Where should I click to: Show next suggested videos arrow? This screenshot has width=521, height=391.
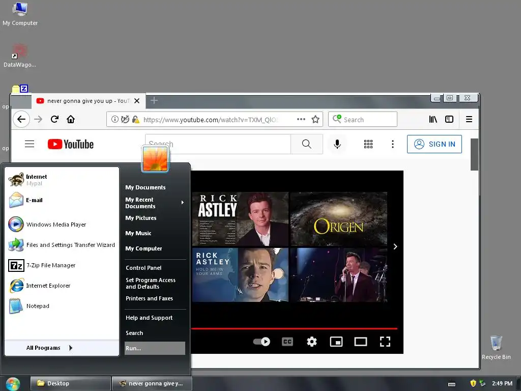click(395, 246)
